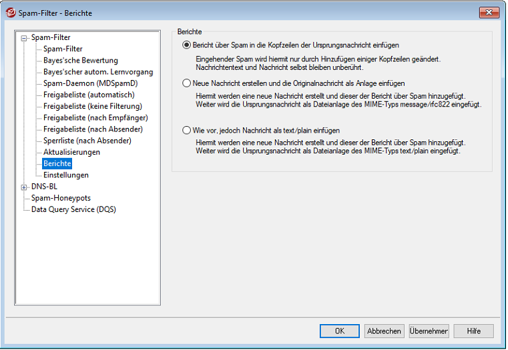
Task: Open Sperrliste (nach Absender) page
Action: pyautogui.click(x=87, y=141)
